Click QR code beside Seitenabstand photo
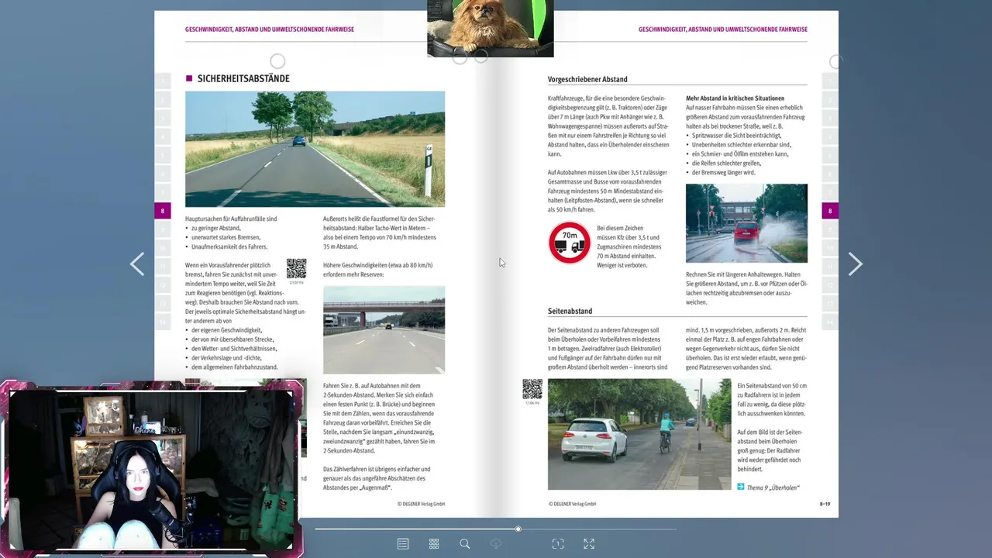 click(x=532, y=389)
